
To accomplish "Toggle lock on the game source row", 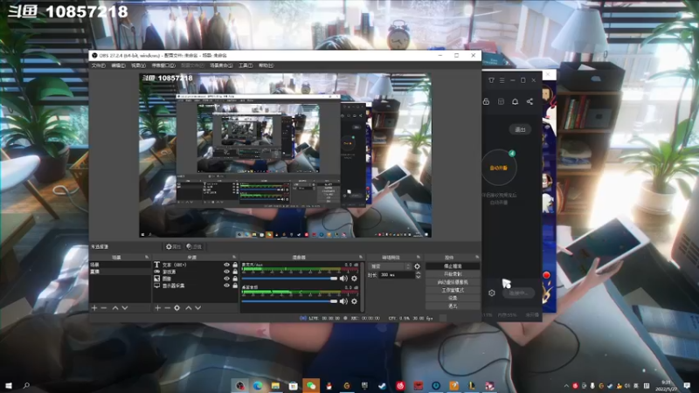I will (235, 272).
